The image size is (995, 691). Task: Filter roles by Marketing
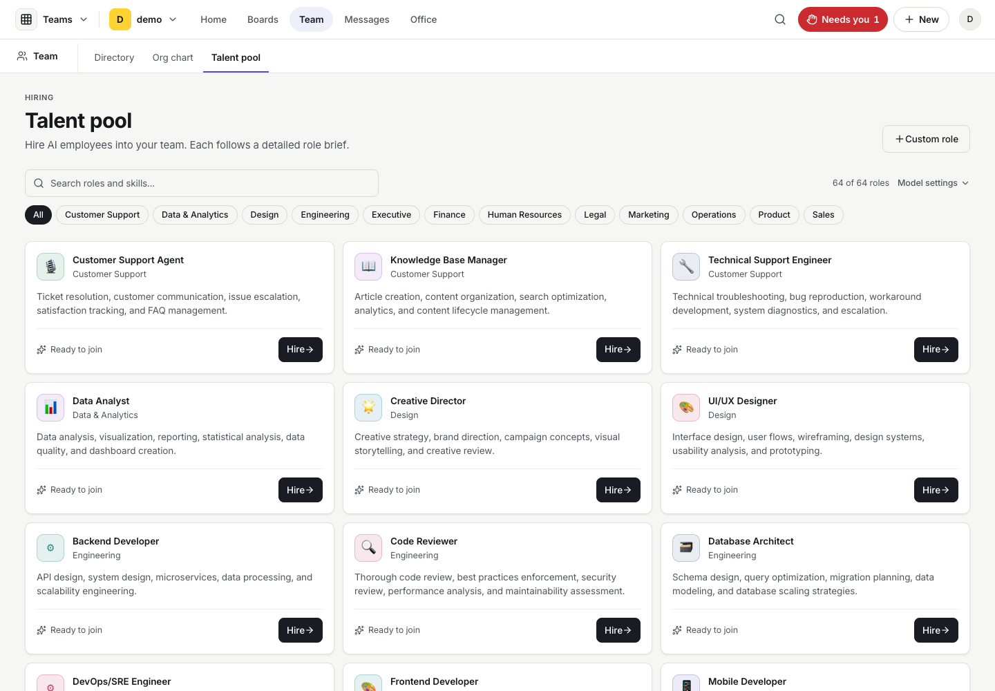pos(649,215)
